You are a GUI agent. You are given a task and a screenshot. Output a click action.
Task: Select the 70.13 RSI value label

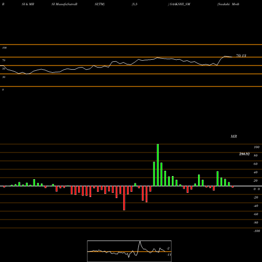coord(241,56)
